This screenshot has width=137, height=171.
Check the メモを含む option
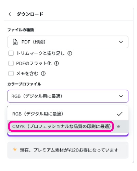11,74
